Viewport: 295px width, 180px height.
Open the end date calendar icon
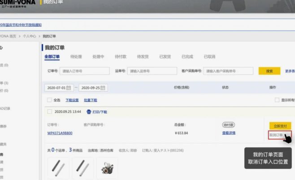[x=103, y=88]
